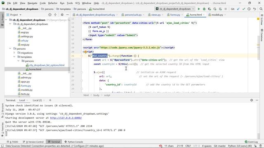Collapse templates folder

pyautogui.click(x=14, y=57)
